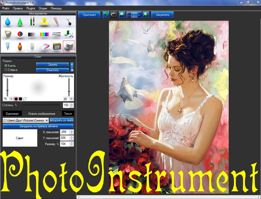The image size is (261, 199).
Task: Select the blue tube Glamour skin tool
Action: (8, 46)
